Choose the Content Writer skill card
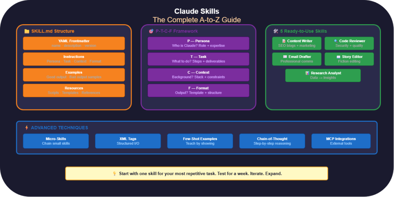This screenshot has height=197, width=394. (297, 43)
